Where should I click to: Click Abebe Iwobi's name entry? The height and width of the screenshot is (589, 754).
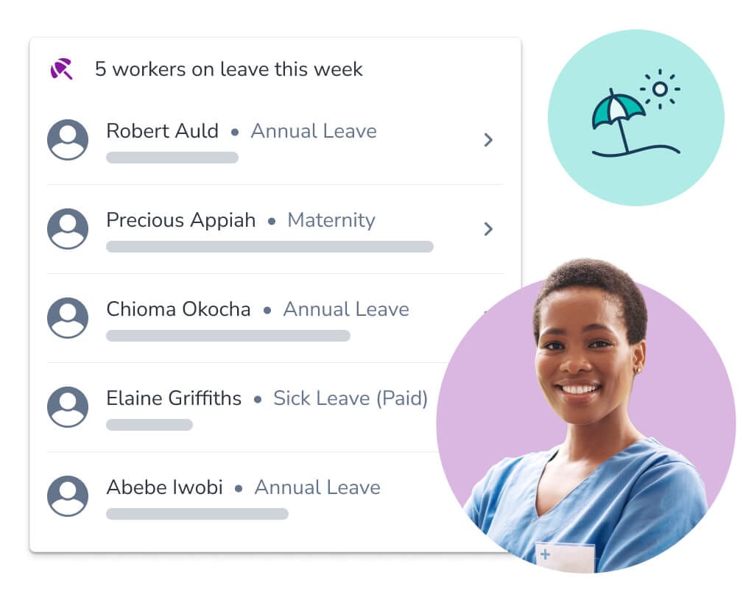pyautogui.click(x=165, y=487)
